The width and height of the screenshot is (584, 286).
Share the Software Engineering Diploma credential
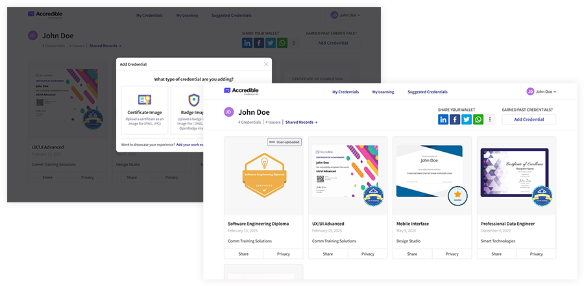click(243, 254)
